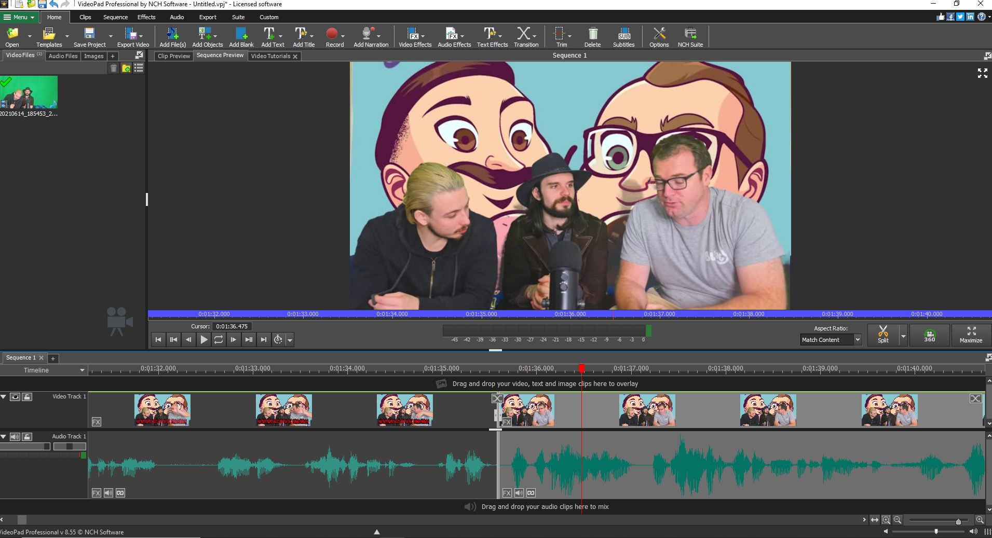The height and width of the screenshot is (538, 992).
Task: Adjust Audio Track 1 volume slider
Action: 25,446
